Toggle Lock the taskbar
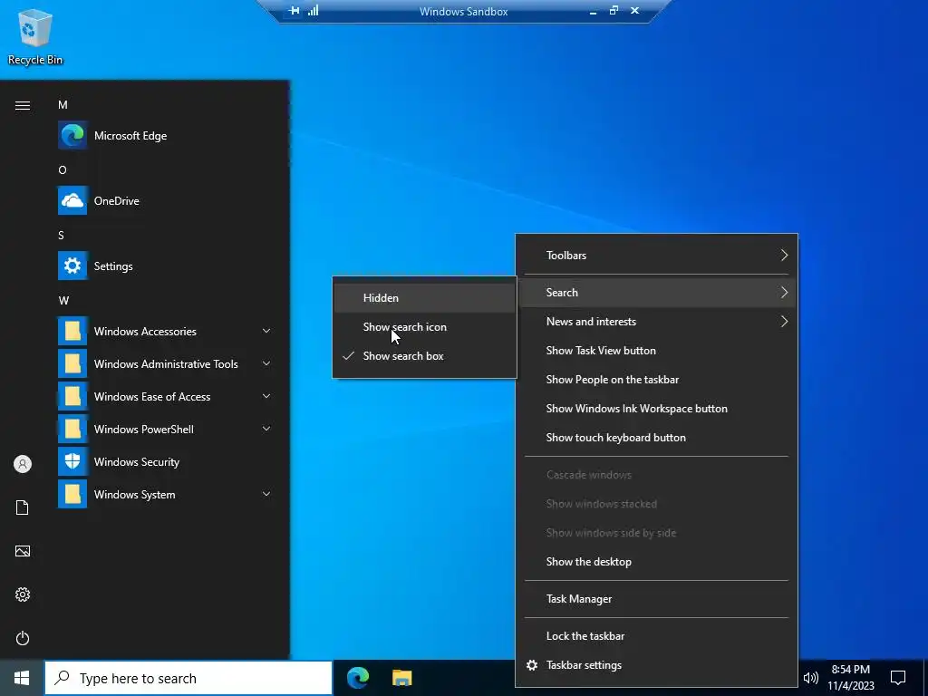 656,635
